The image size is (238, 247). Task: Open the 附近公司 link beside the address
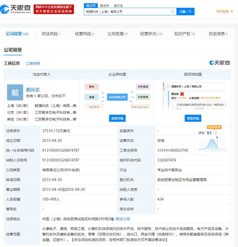click(x=123, y=219)
